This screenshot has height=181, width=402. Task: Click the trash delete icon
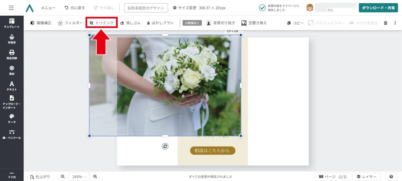[x=386, y=23]
